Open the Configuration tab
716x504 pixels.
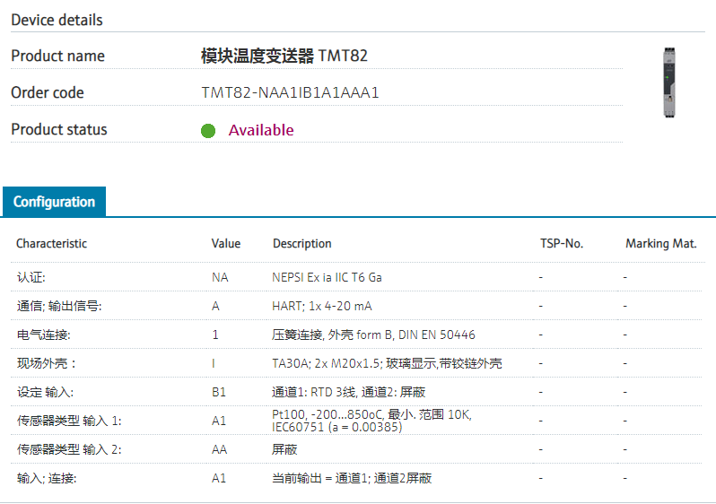click(x=54, y=202)
